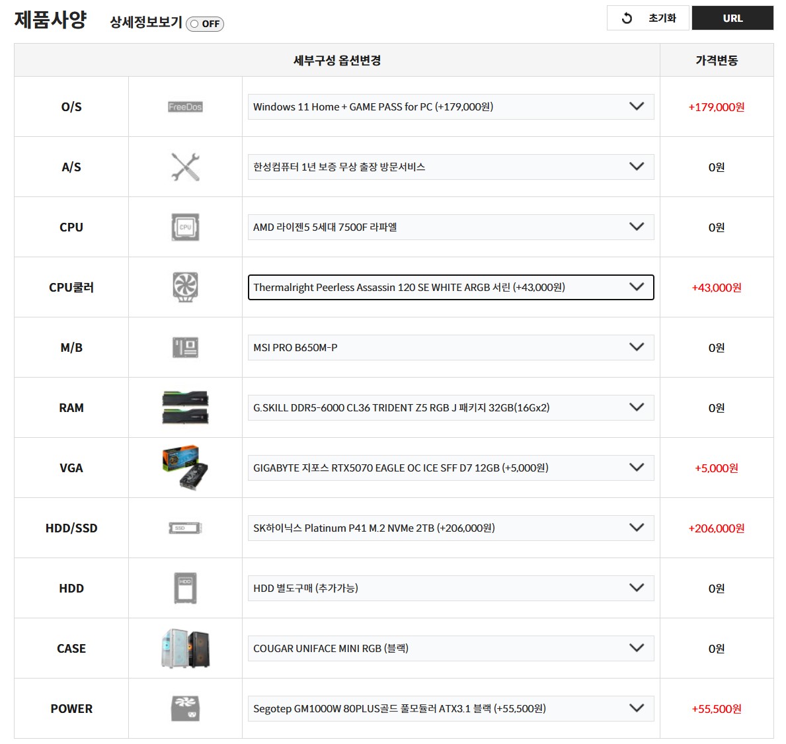
Task: Click the POWER supply icon
Action: pos(185,708)
